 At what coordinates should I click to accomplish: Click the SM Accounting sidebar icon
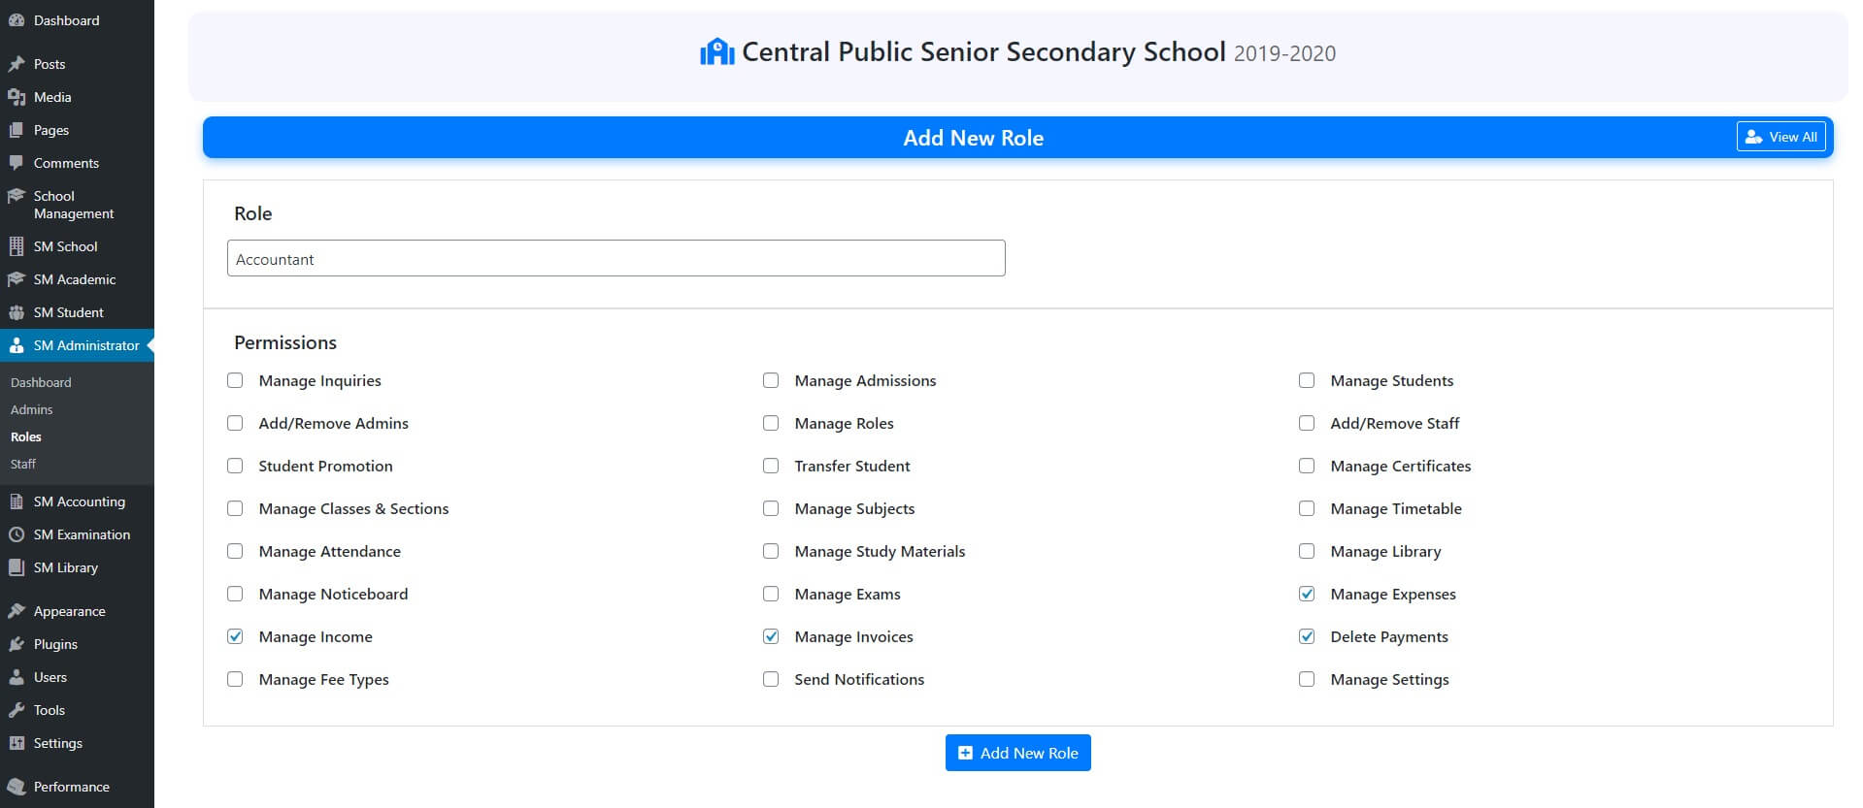[x=17, y=501]
